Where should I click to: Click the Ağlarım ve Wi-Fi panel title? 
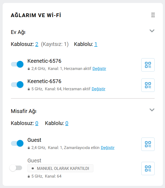tap(36, 15)
